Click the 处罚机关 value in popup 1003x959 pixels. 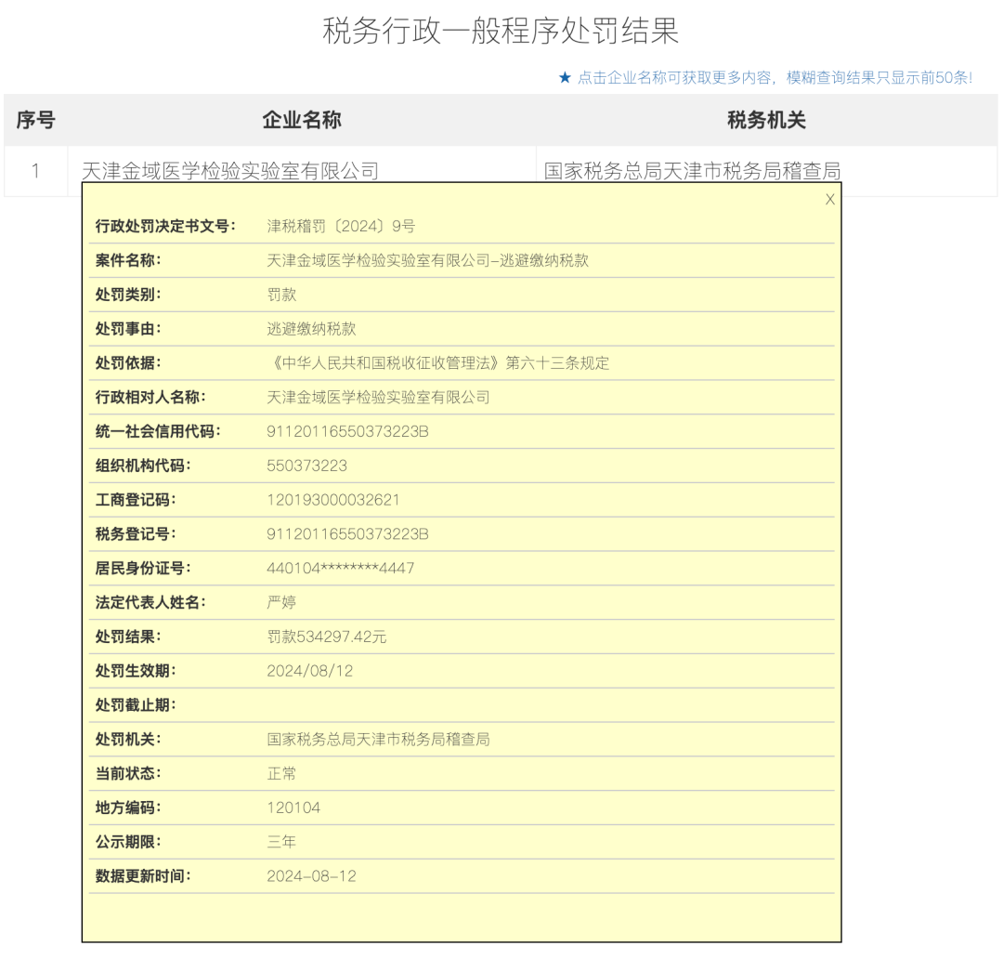[x=378, y=740]
